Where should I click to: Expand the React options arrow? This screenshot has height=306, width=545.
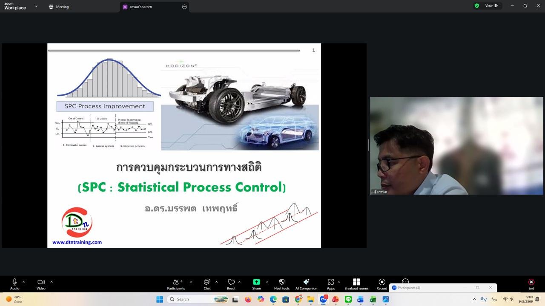(239, 282)
